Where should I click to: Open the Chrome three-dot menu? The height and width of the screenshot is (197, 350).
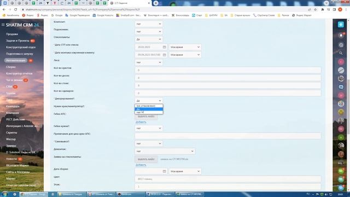[346, 10]
